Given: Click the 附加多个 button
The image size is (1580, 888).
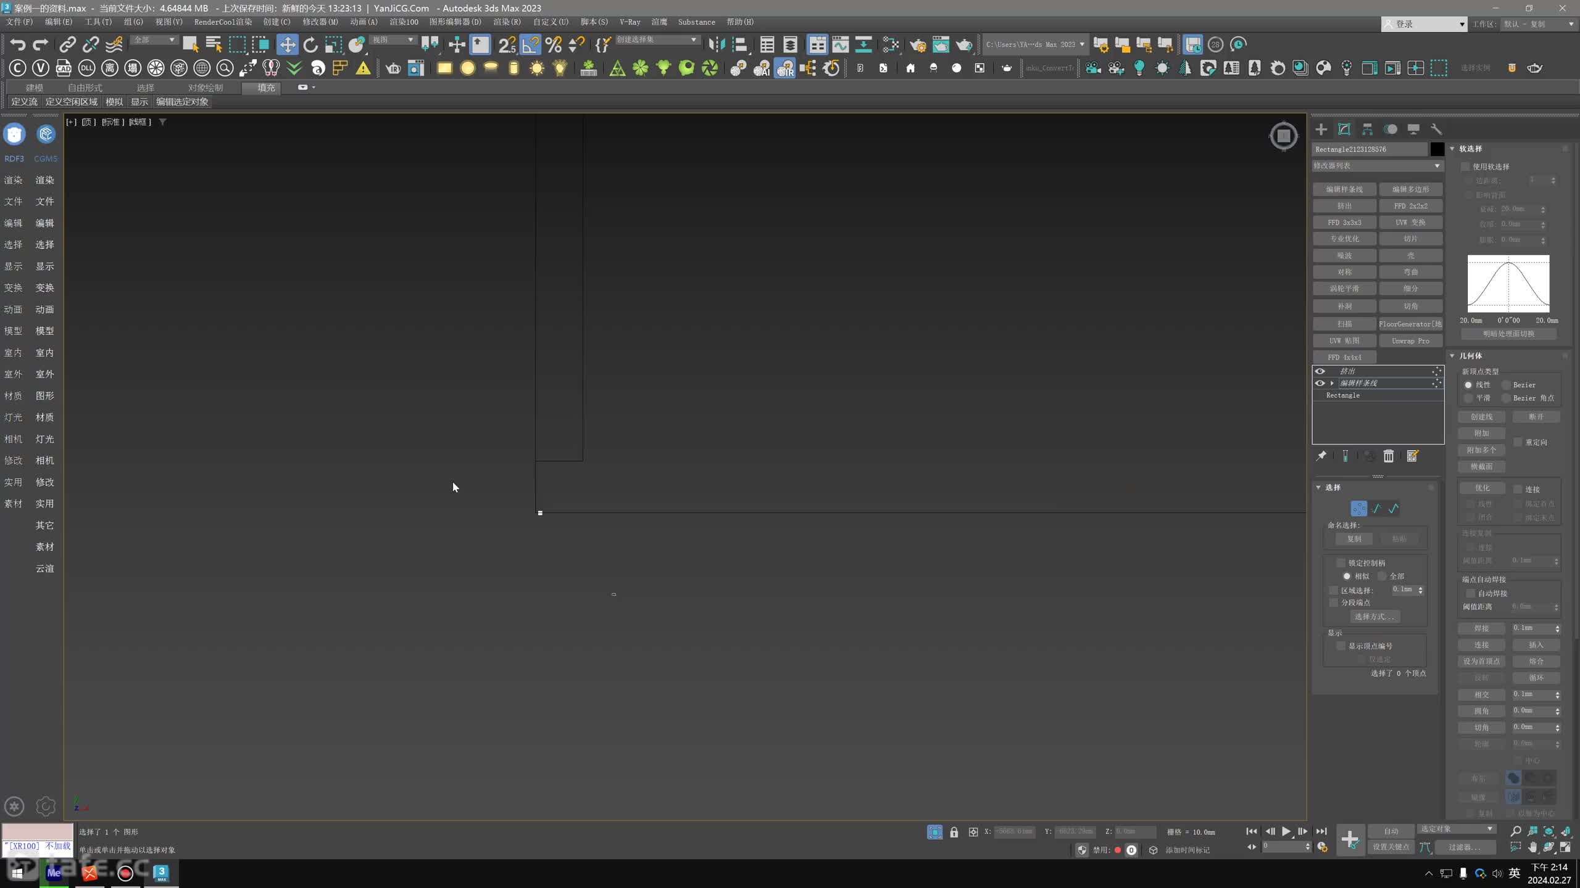Looking at the screenshot, I should [1481, 450].
